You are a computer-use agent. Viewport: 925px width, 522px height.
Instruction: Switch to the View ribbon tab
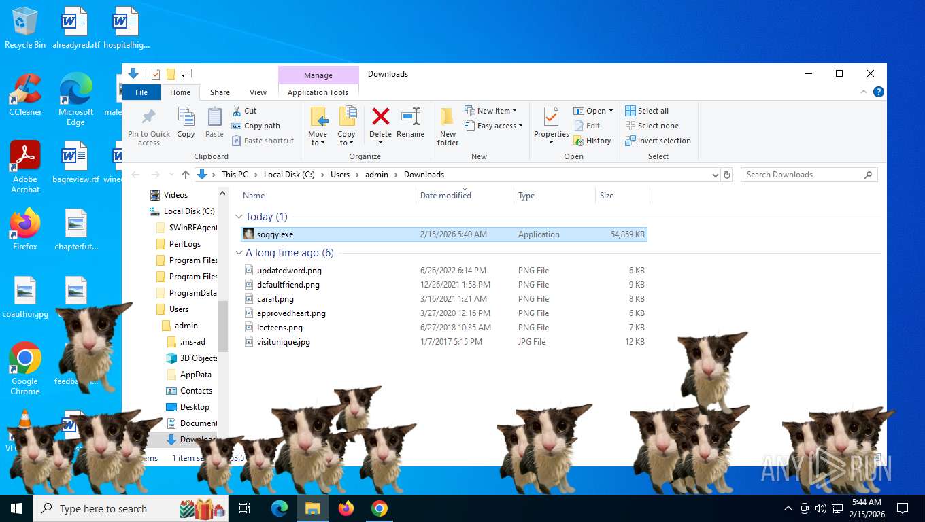pos(258,92)
